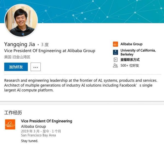Screen dimensions: 164x145
Task: View contact info via 查看联系方式
Action: [x=130, y=60]
